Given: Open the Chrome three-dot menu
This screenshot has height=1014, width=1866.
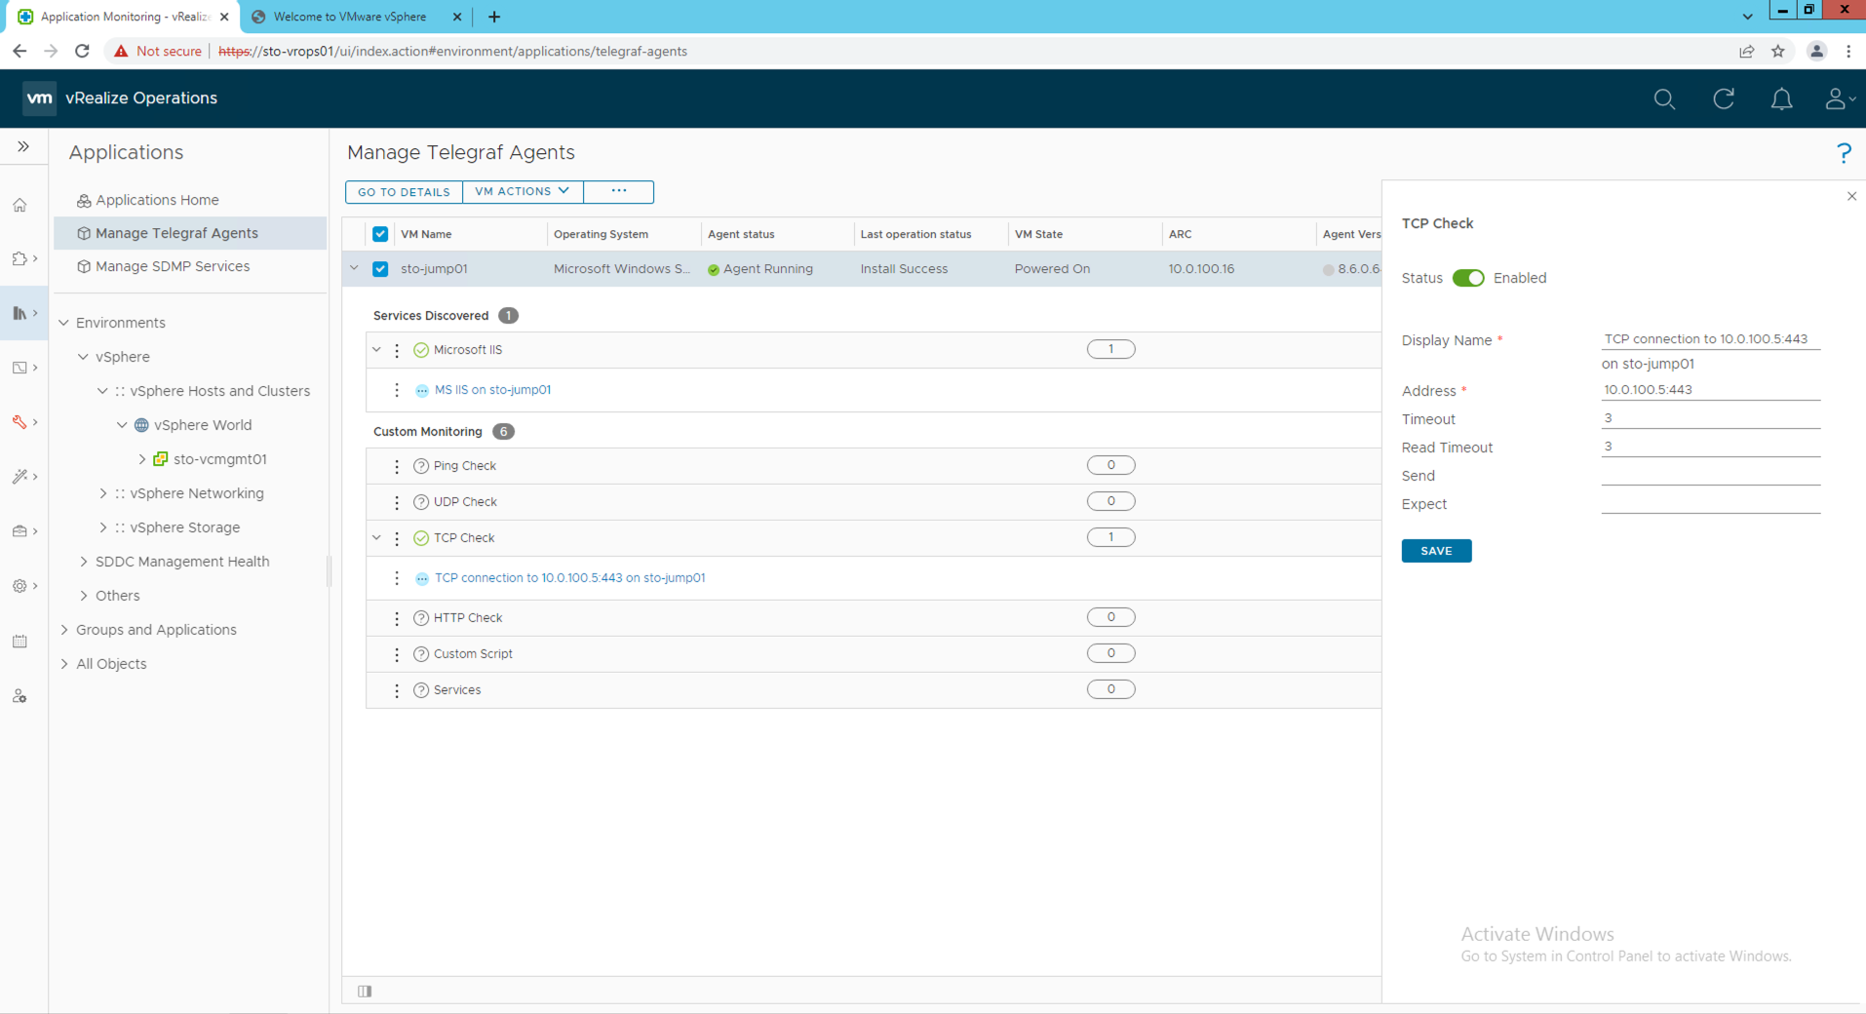Looking at the screenshot, I should 1848,51.
